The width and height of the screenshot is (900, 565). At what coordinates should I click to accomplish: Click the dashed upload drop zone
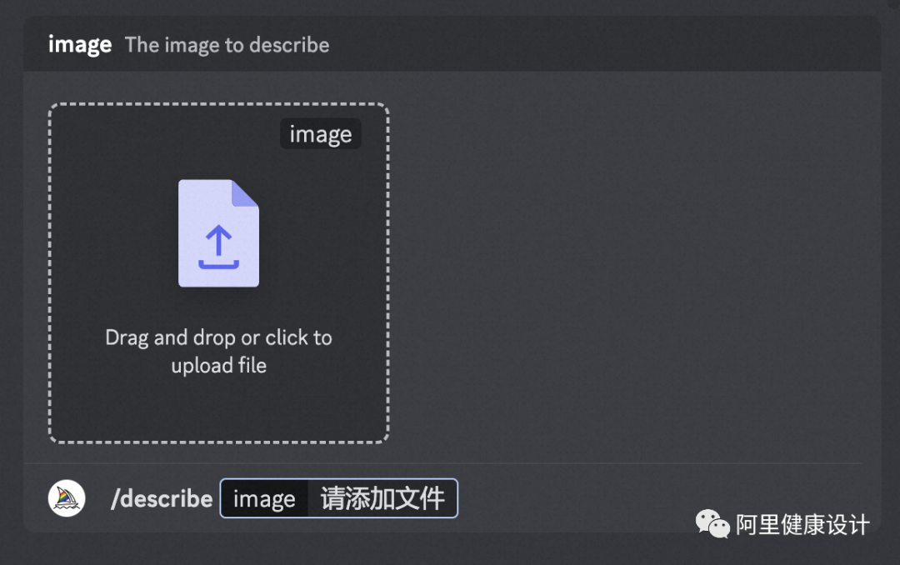[218, 273]
